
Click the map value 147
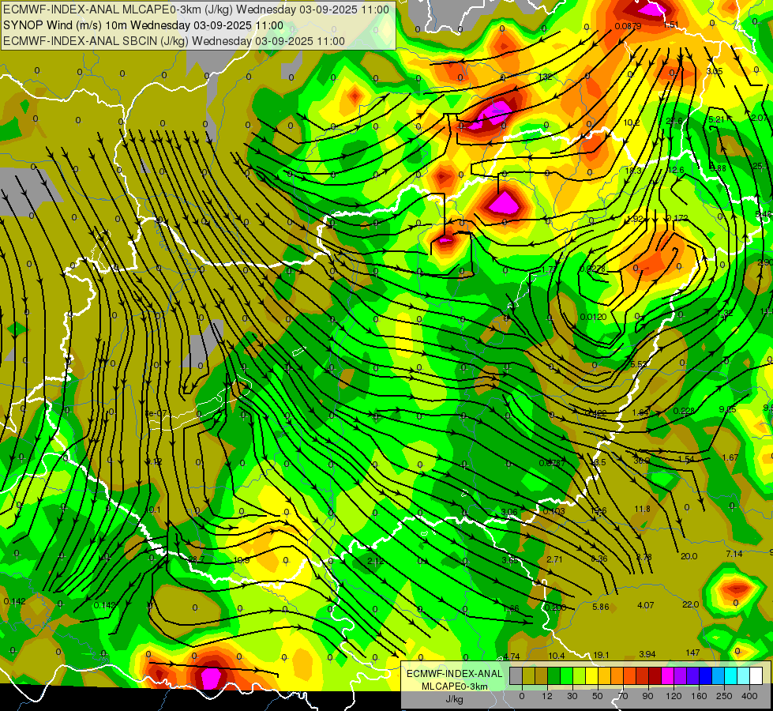[x=692, y=653]
